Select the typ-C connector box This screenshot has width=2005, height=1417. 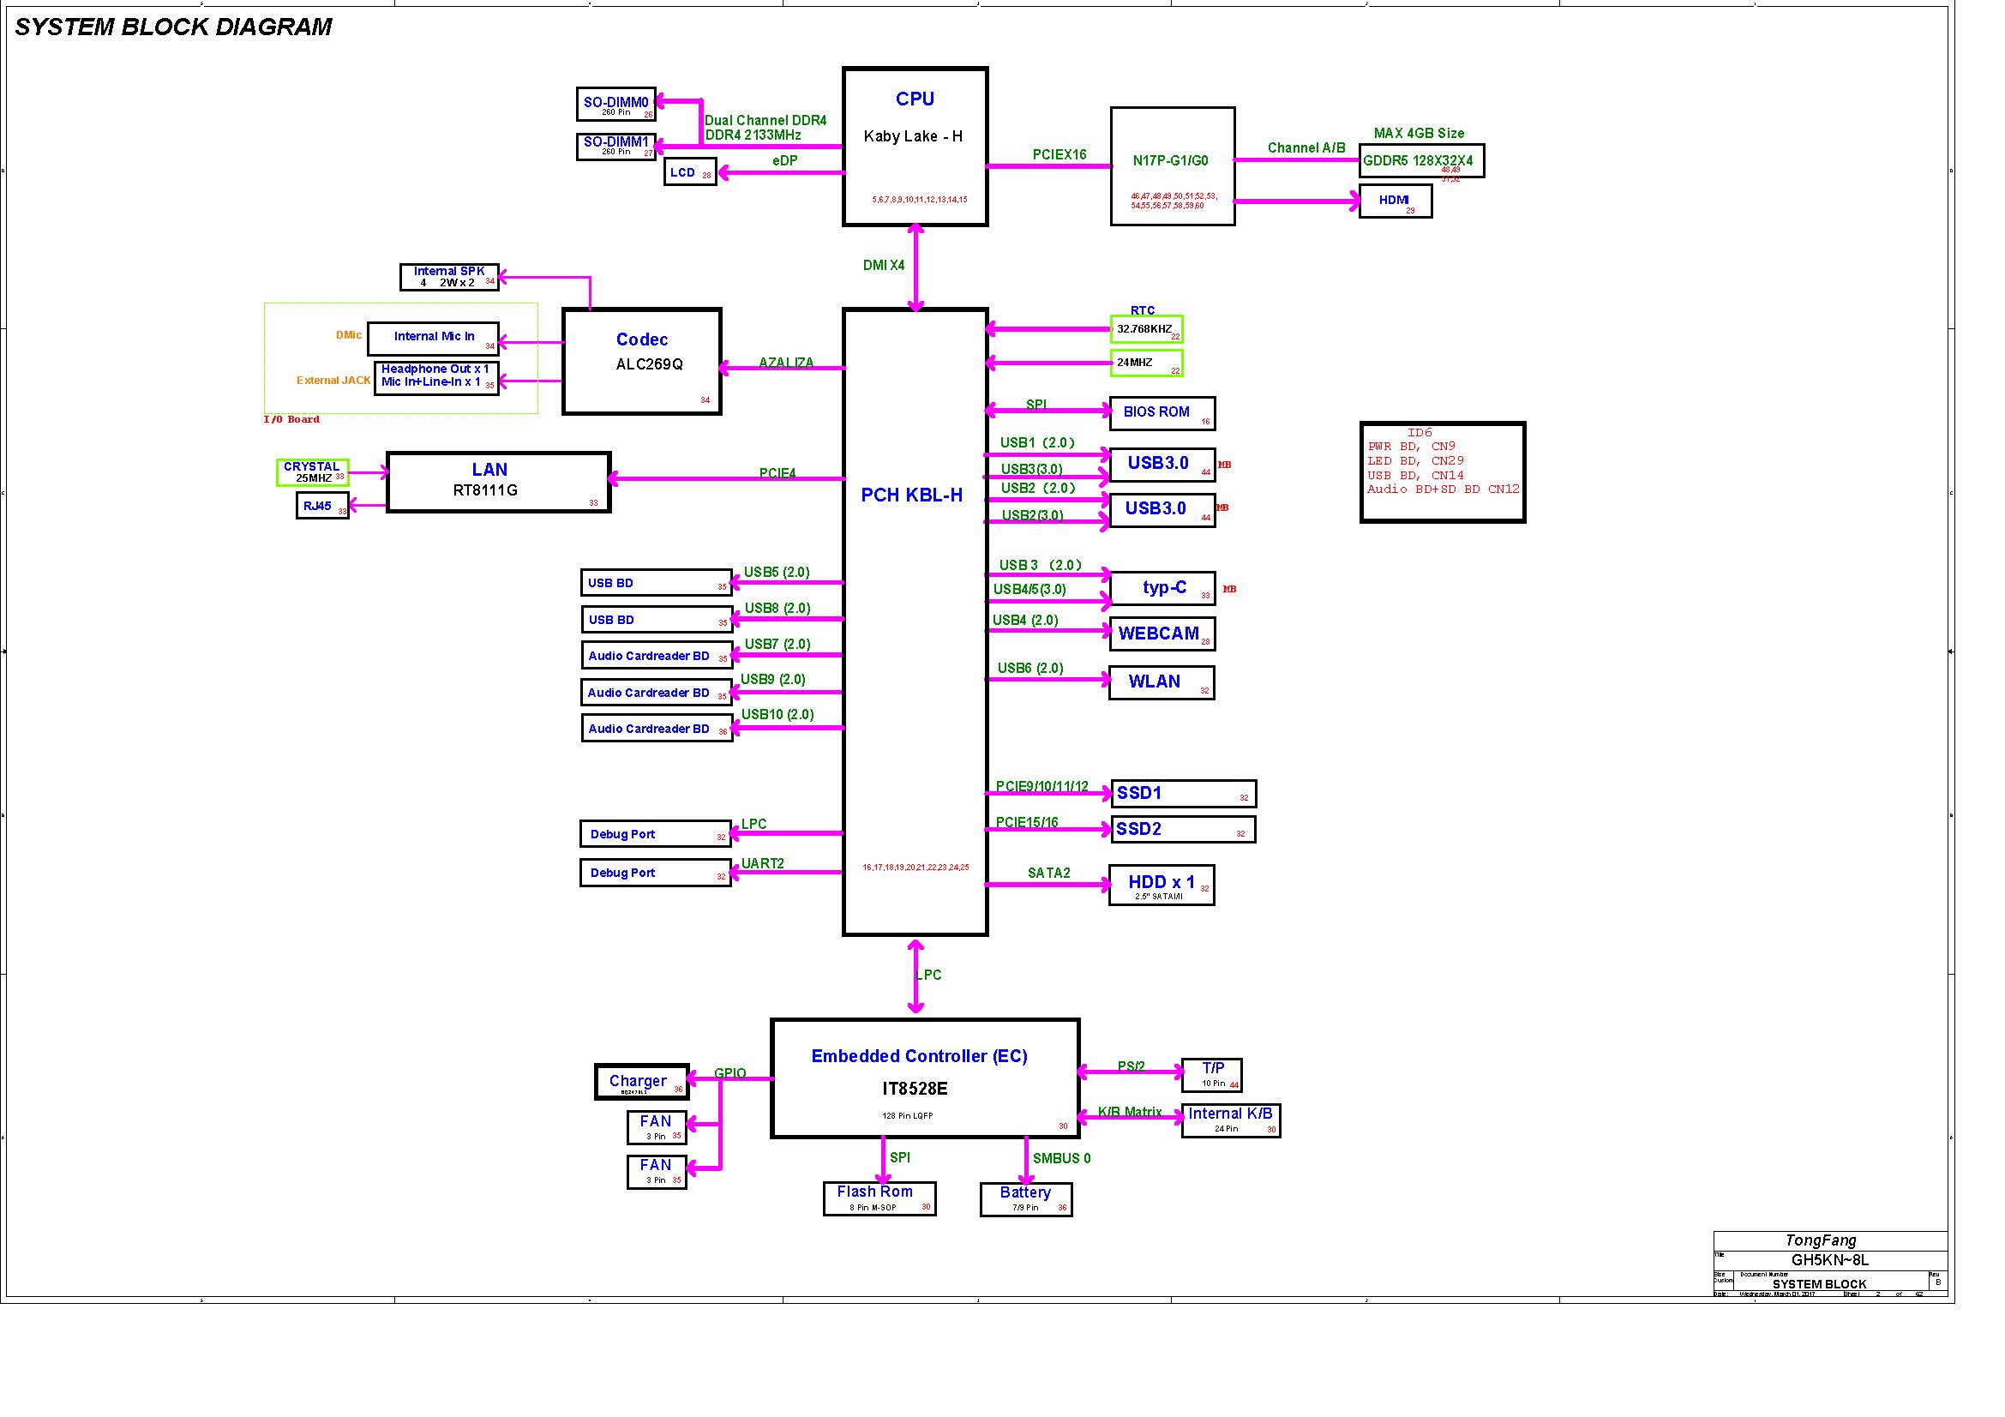click(x=1162, y=588)
